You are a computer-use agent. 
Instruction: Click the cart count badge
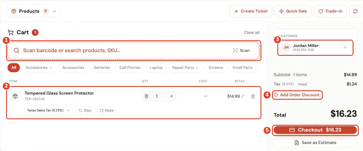35,33
